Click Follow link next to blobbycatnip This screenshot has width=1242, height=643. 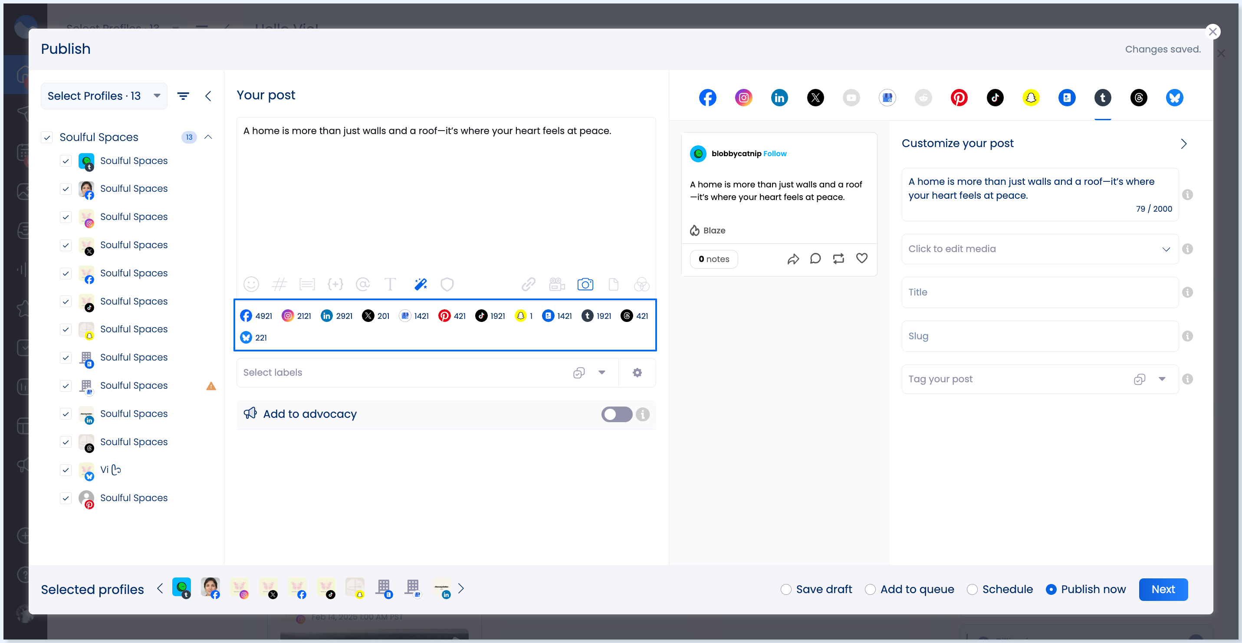click(x=775, y=154)
